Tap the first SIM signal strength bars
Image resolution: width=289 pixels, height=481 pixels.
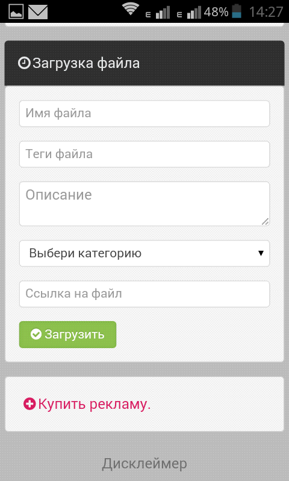(x=163, y=13)
